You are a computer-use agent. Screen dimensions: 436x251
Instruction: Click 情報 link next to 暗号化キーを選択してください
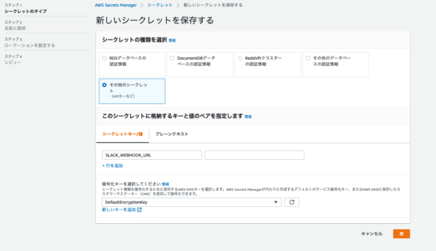pyautogui.click(x=166, y=184)
